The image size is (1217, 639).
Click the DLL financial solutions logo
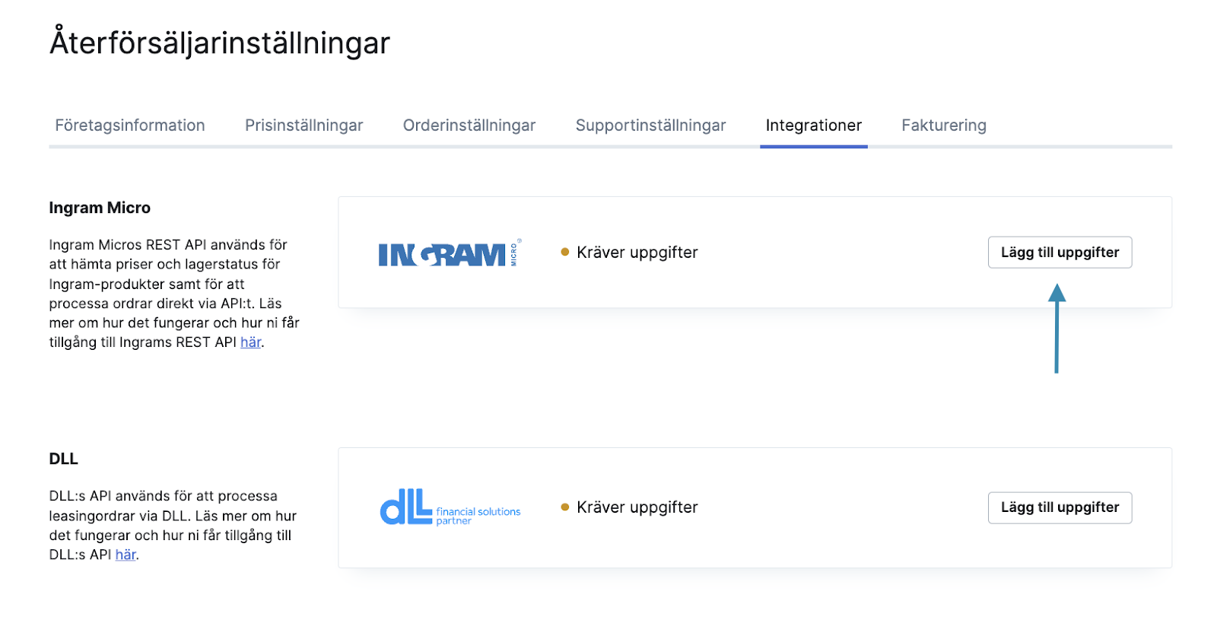pyautogui.click(x=450, y=507)
